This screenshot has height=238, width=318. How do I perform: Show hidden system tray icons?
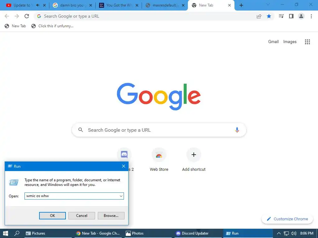[279, 233]
